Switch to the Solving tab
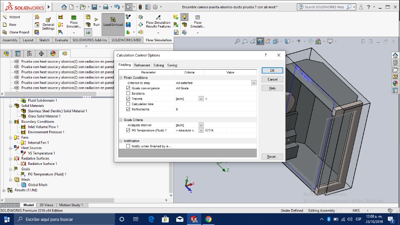The image size is (400, 225). click(x=158, y=65)
